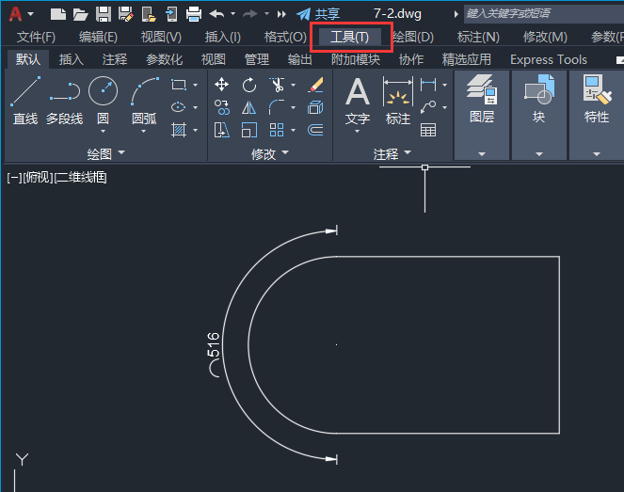
Task: Activate the Offset tool
Action: point(315,130)
